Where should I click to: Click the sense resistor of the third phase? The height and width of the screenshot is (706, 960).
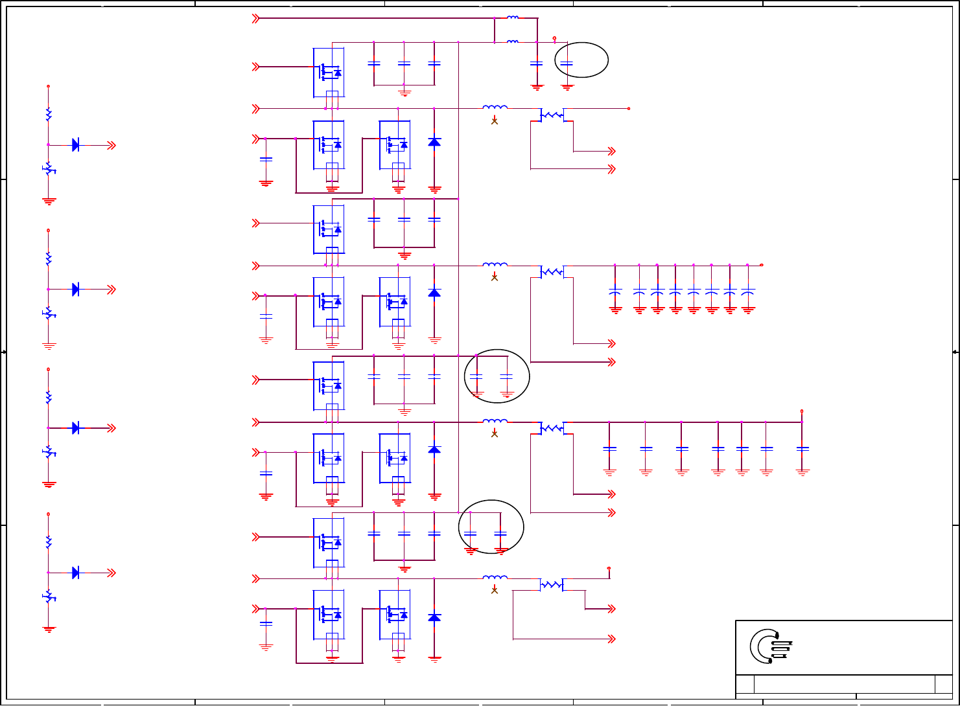pyautogui.click(x=552, y=428)
